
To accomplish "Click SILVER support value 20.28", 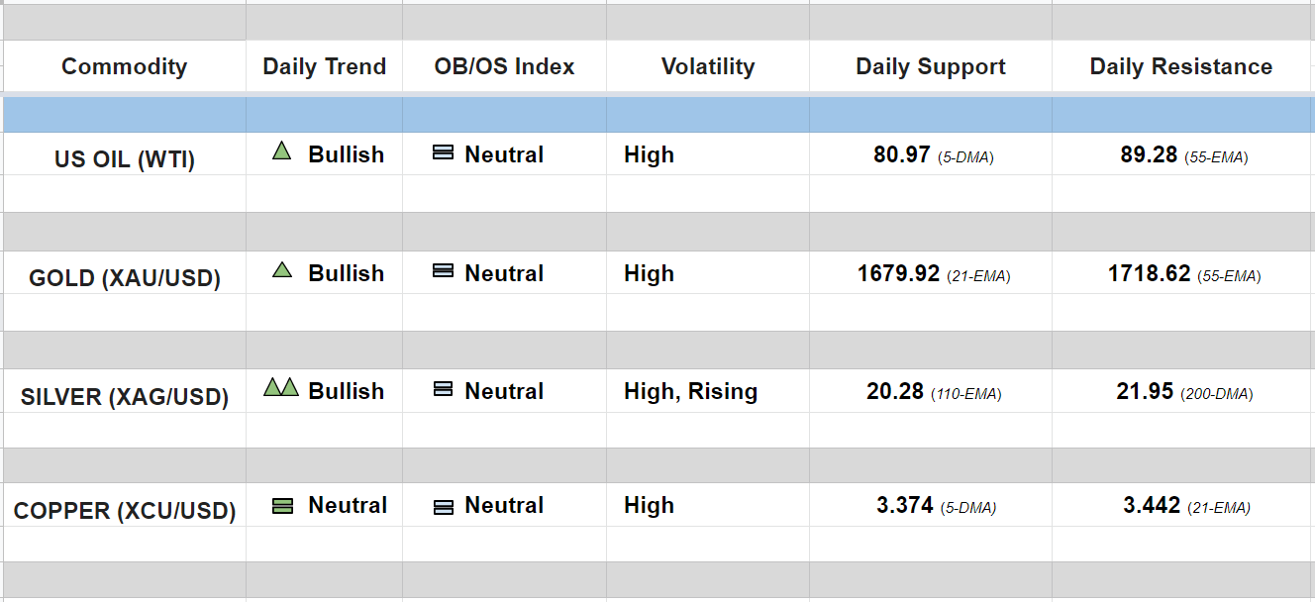I will [x=895, y=392].
